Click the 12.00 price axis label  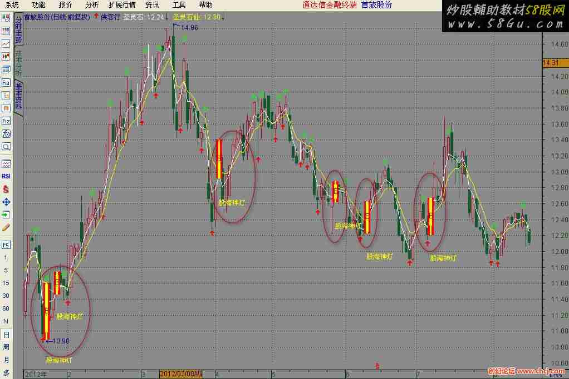click(x=559, y=251)
